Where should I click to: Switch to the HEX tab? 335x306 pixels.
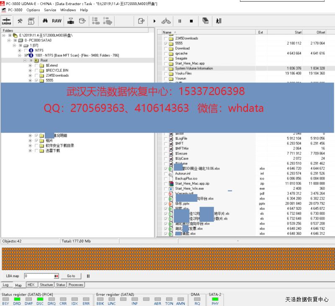pos(31,285)
